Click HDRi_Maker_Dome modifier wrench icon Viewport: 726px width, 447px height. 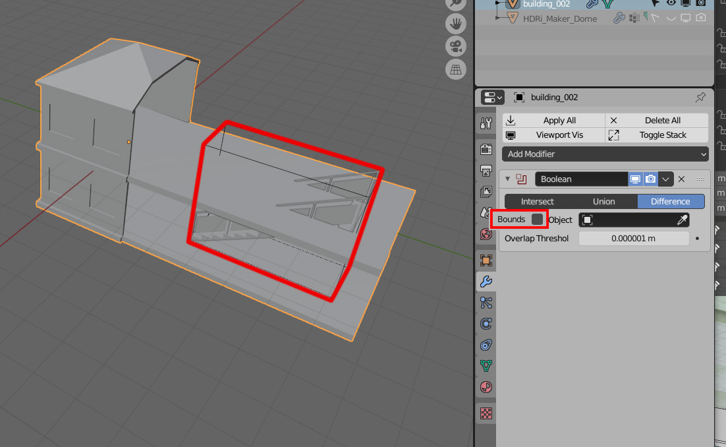pos(619,18)
